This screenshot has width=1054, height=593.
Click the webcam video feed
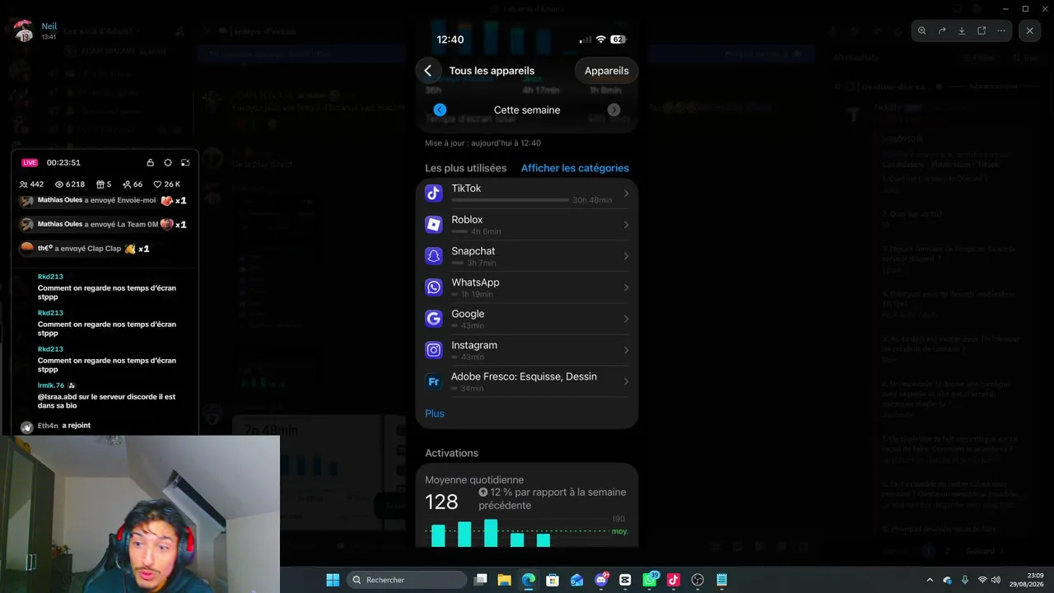140,514
